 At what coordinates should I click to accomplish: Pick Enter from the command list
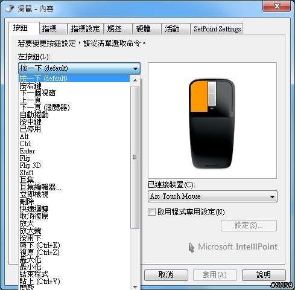point(74,151)
